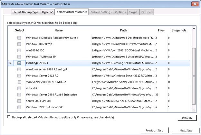This screenshot has width=201, height=135.
Task: Click the vista x86 name cell
Action: coord(58,88)
